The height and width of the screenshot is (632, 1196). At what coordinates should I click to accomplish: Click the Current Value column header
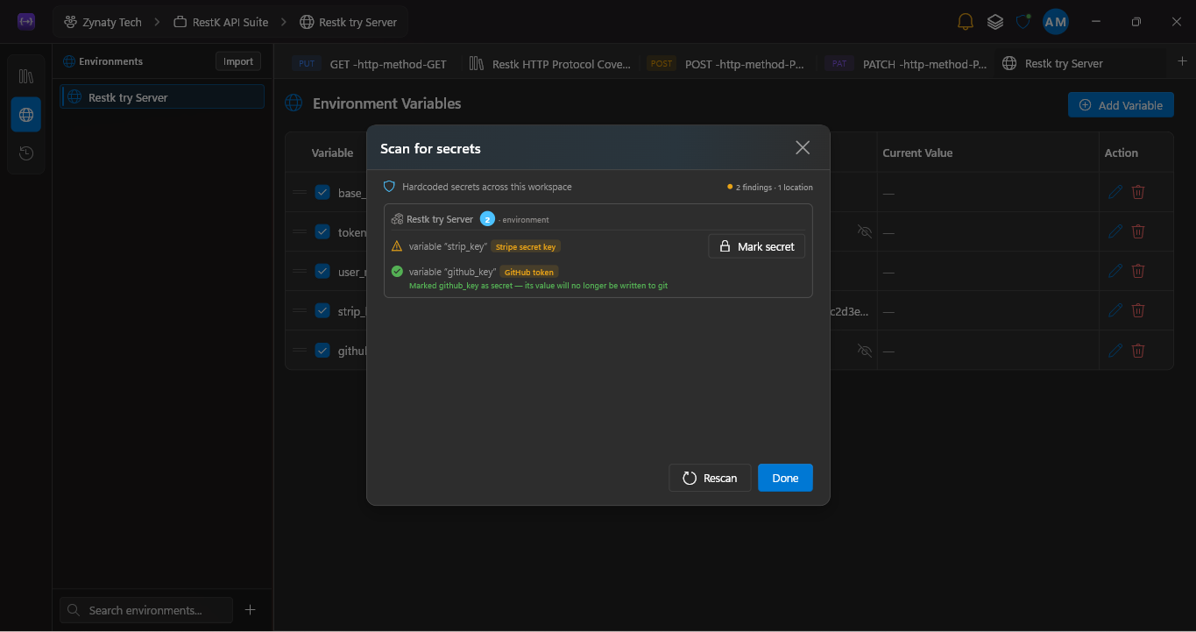tap(917, 153)
